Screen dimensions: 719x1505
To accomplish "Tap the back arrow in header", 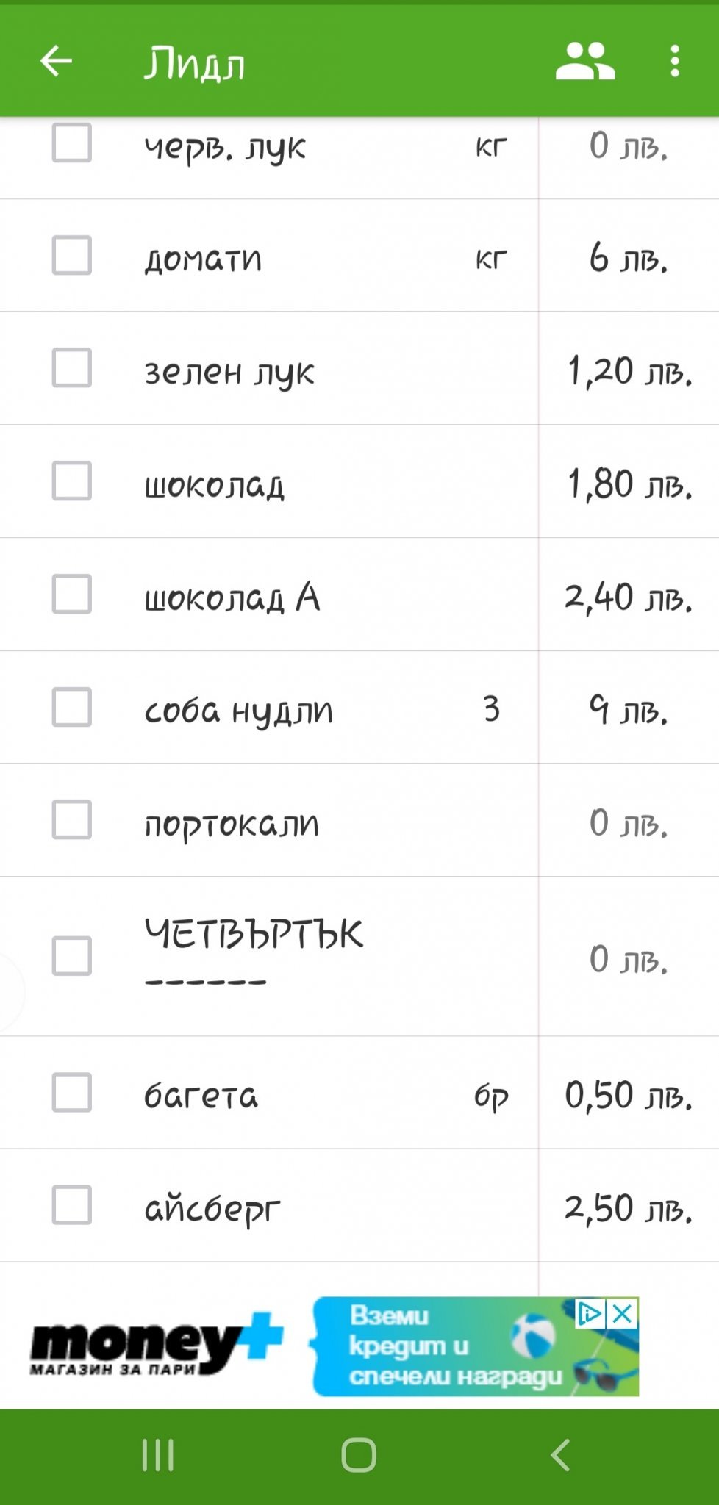I will click(x=56, y=61).
